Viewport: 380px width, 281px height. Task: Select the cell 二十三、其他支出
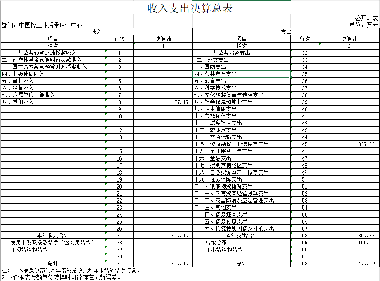(242, 208)
